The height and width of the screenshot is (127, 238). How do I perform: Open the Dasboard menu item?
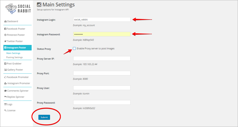(12, 21)
